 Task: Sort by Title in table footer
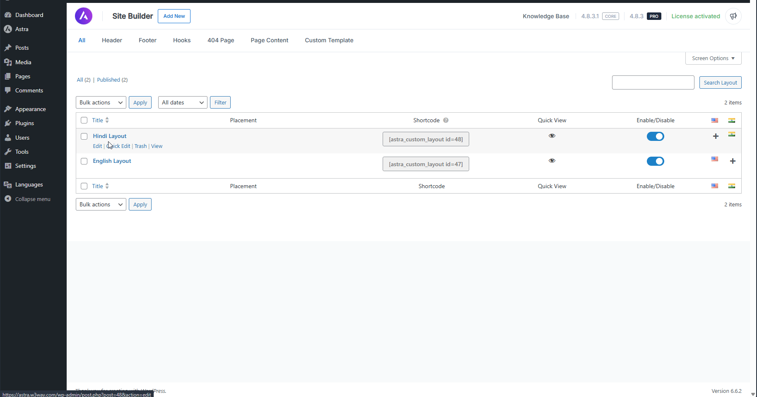pos(101,186)
